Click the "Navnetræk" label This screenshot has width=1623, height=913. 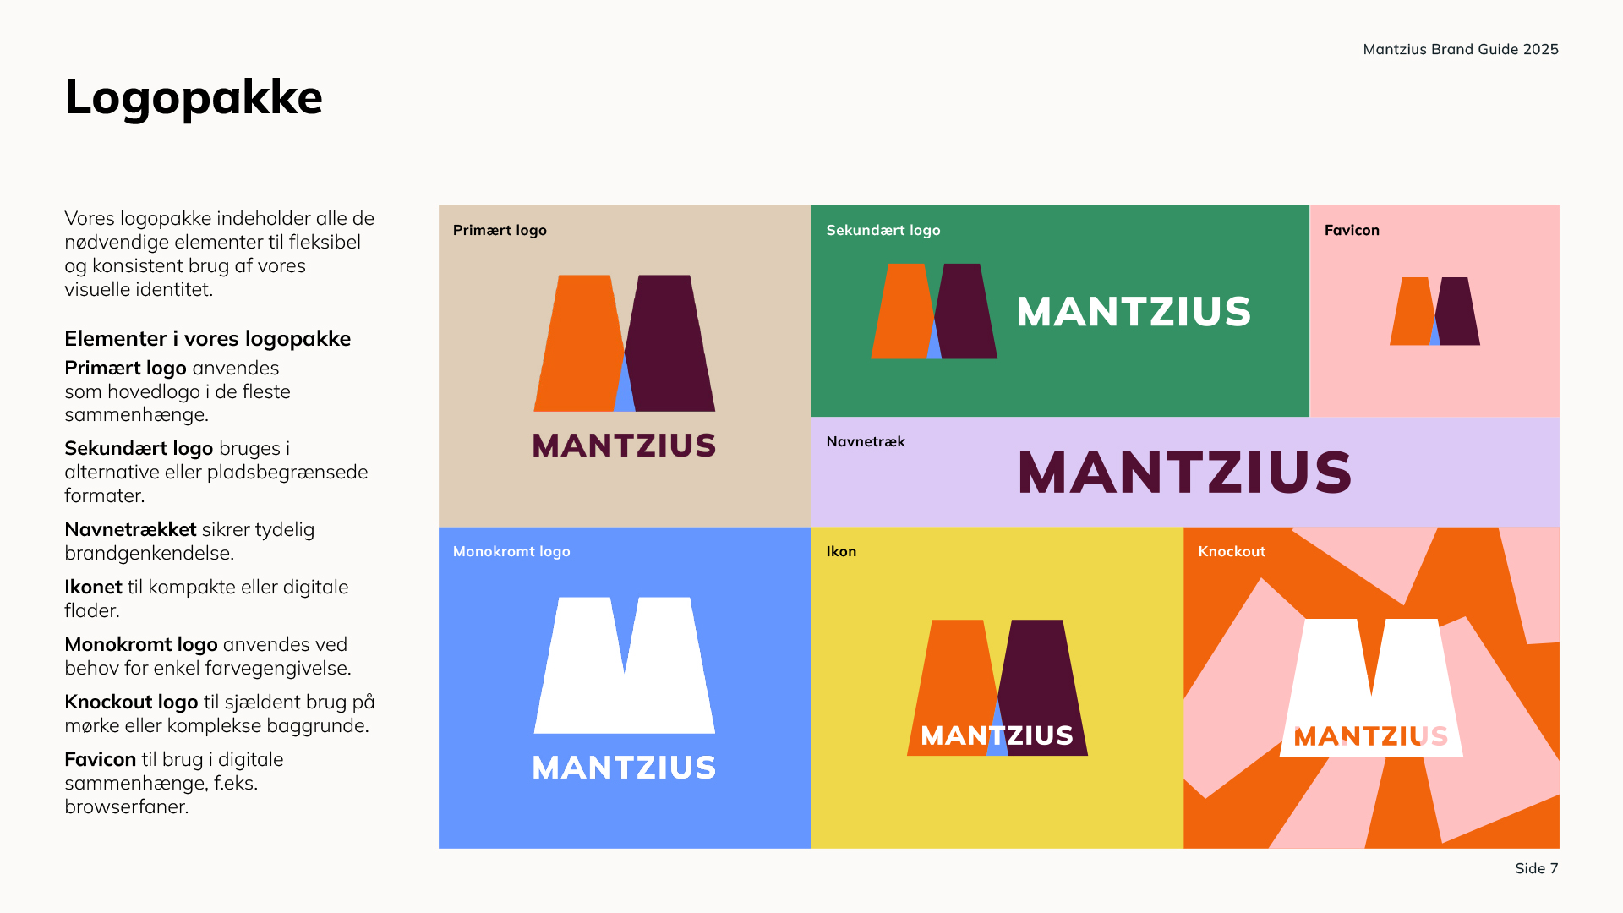(x=866, y=441)
